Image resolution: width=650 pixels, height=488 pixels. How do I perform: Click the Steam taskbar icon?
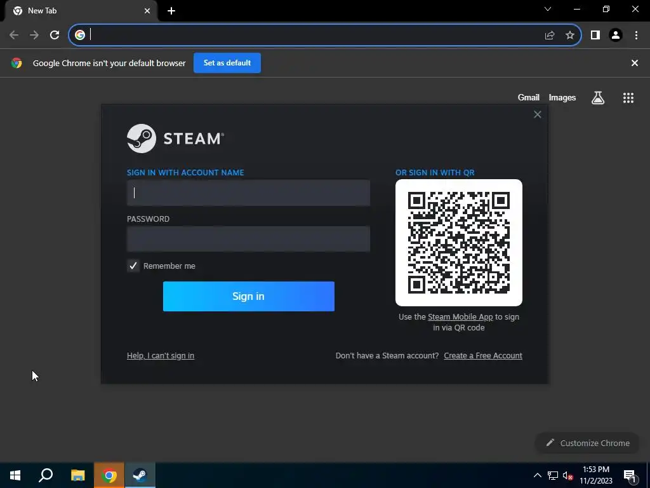(x=140, y=475)
